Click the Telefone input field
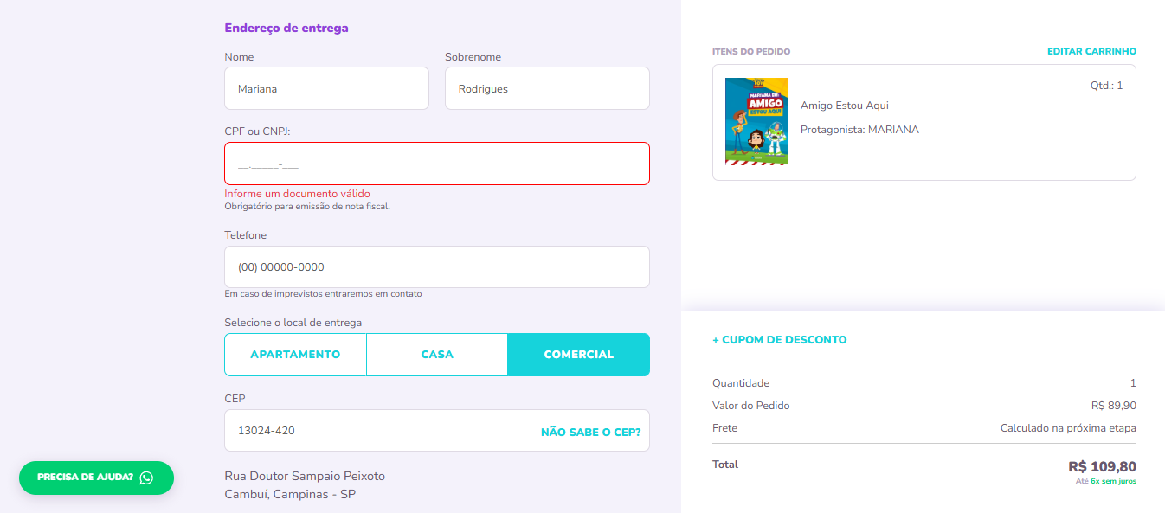The width and height of the screenshot is (1165, 513). click(x=437, y=266)
